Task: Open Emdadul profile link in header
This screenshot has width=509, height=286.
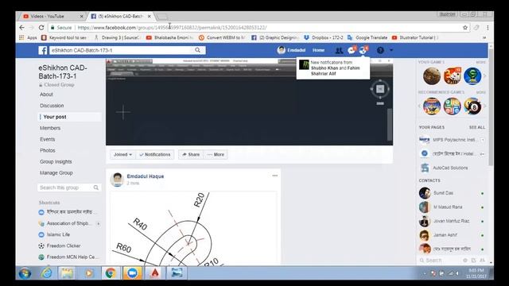Action: (x=292, y=50)
